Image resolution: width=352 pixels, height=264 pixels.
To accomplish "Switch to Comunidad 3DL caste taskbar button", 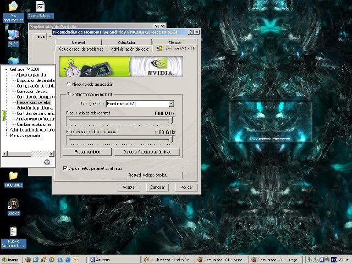I will click(x=222, y=260).
